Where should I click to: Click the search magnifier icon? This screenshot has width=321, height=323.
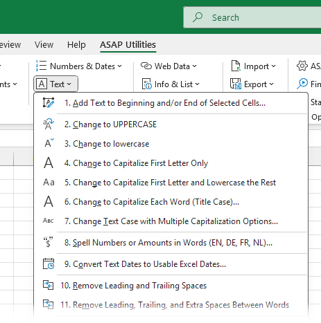pos(198,17)
